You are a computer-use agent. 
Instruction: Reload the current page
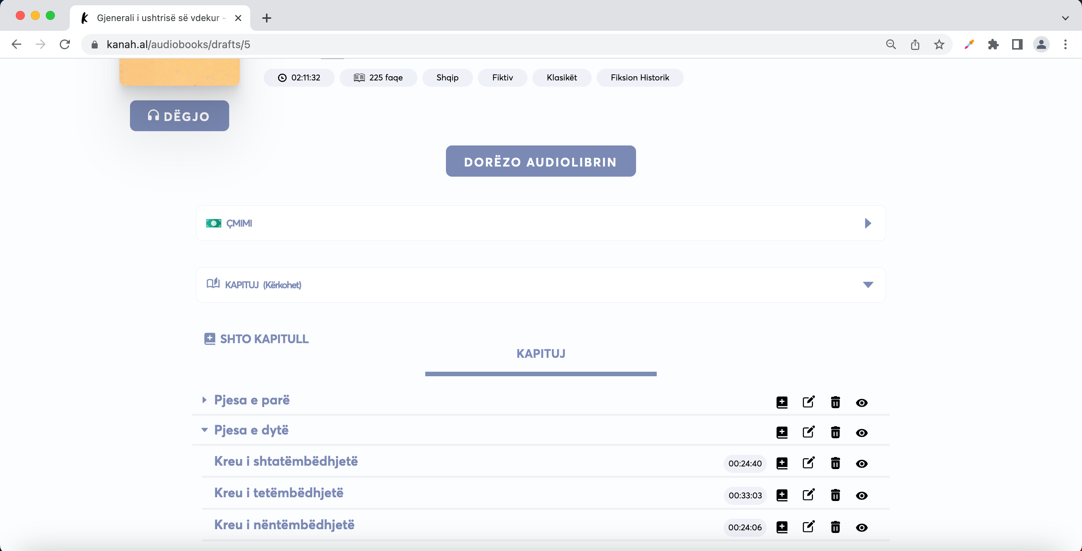pos(65,44)
